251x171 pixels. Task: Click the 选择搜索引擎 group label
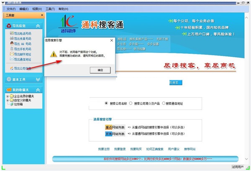point(102,119)
